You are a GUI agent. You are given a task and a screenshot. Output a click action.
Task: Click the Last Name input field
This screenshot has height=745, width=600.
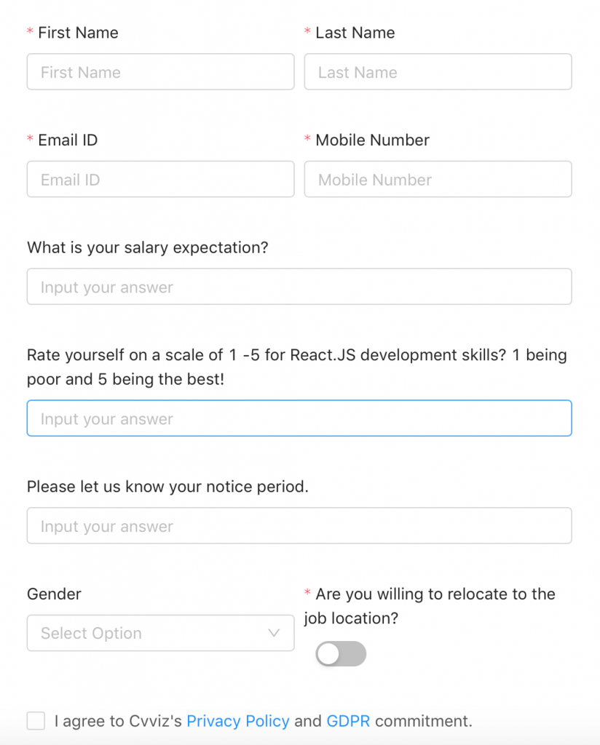click(438, 72)
